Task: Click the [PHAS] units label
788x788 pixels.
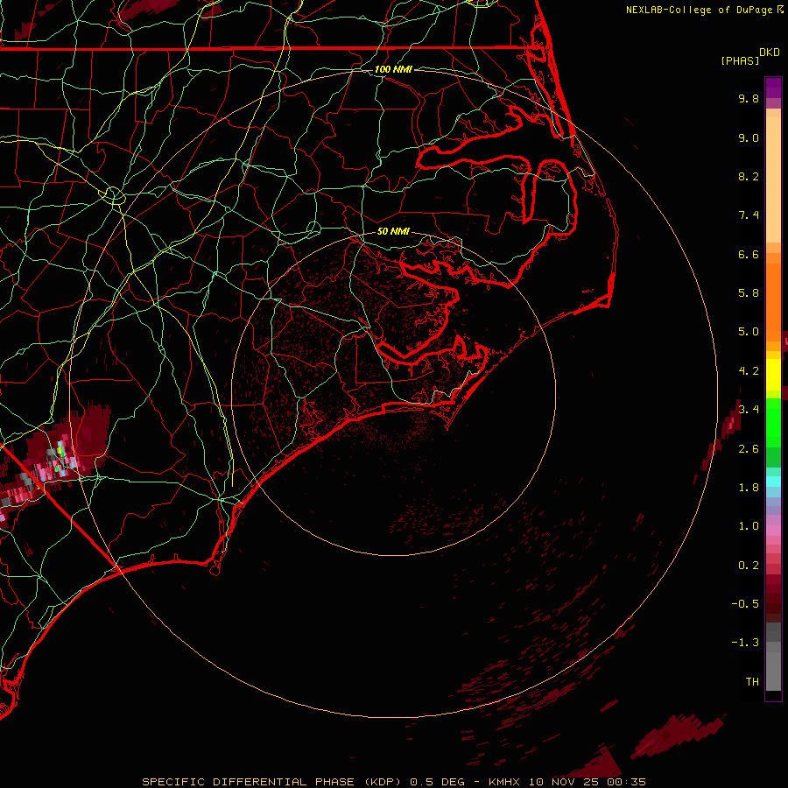Action: tap(740, 60)
